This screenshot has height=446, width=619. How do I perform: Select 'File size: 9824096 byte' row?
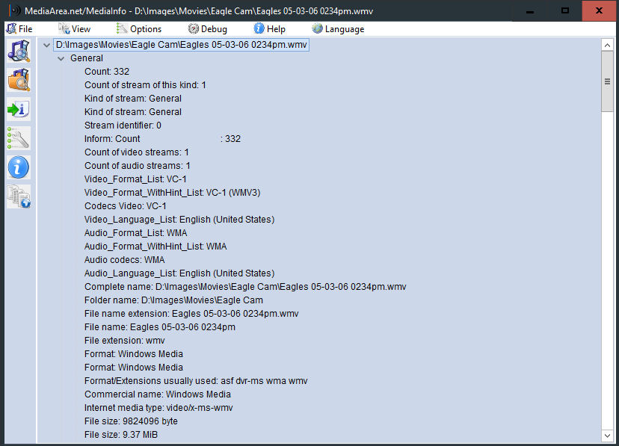tap(131, 421)
